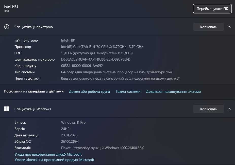Viewport: 235px width, 165px height.
Task: Copy Windows specifications with Копіювати button
Action: [x=209, y=109]
